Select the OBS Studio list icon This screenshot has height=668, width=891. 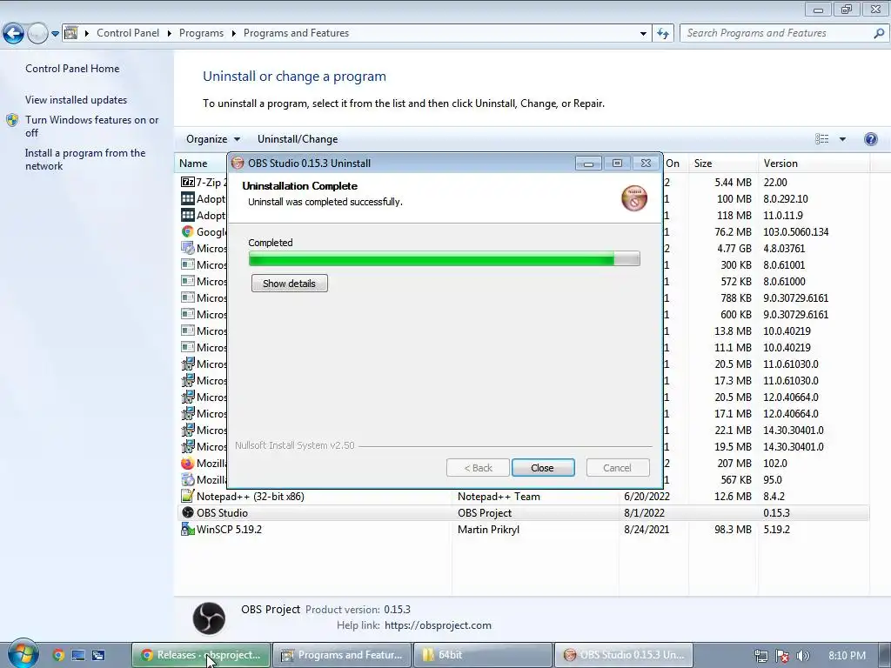tap(188, 512)
